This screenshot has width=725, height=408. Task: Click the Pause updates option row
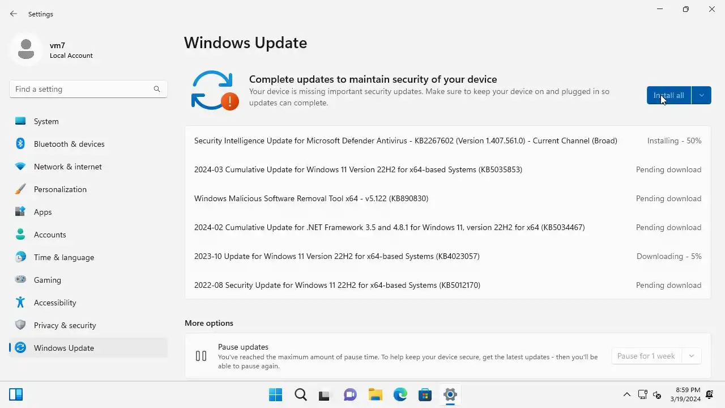447,356
